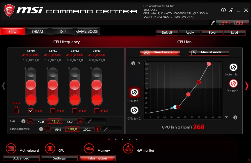Click the Default button
Screen dimensions: 251x163
[x=167, y=33]
